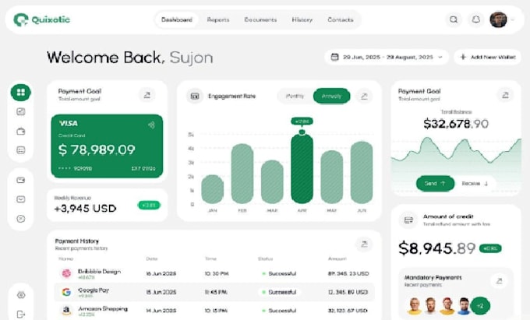Click the Send button

tap(435, 183)
